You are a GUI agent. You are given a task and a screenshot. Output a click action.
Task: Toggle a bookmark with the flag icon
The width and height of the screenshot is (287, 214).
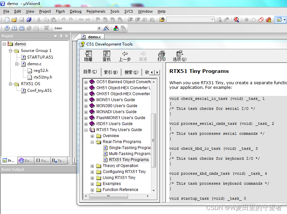tap(98, 20)
